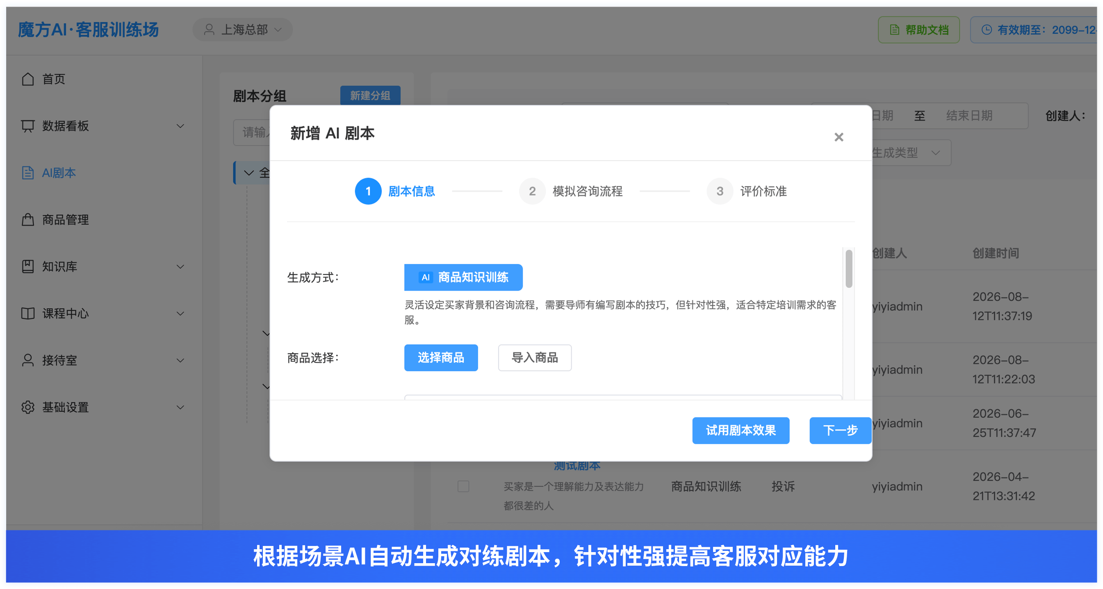
Task: Click the clock icon beside 有效期至
Action: pos(986,30)
